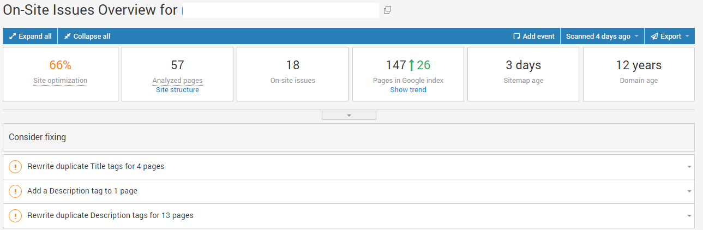Screen dimensions: 703x230
Task: Click the Consider fixing section header
Action: pyautogui.click(x=38, y=137)
